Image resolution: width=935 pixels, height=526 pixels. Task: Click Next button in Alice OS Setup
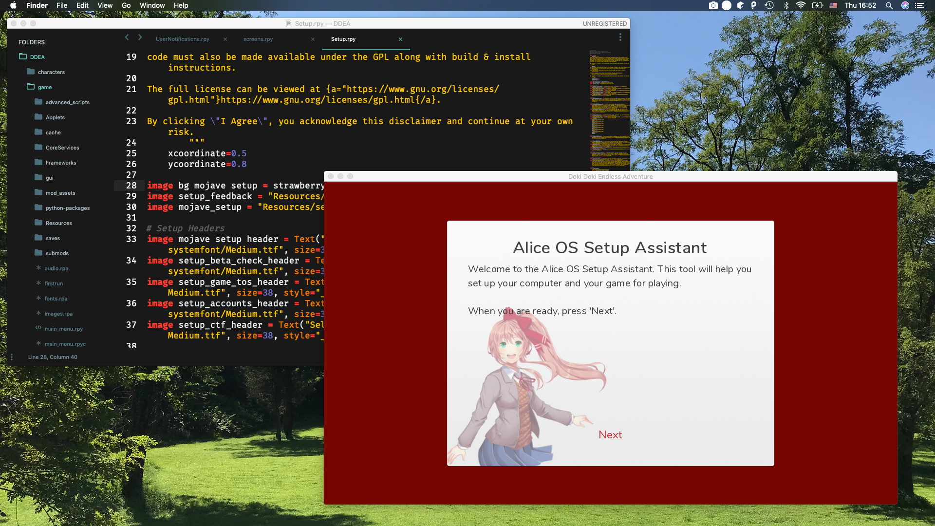point(609,434)
